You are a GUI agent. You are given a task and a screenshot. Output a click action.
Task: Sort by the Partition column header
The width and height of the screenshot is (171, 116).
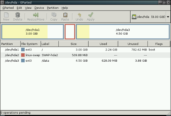pos(11,44)
